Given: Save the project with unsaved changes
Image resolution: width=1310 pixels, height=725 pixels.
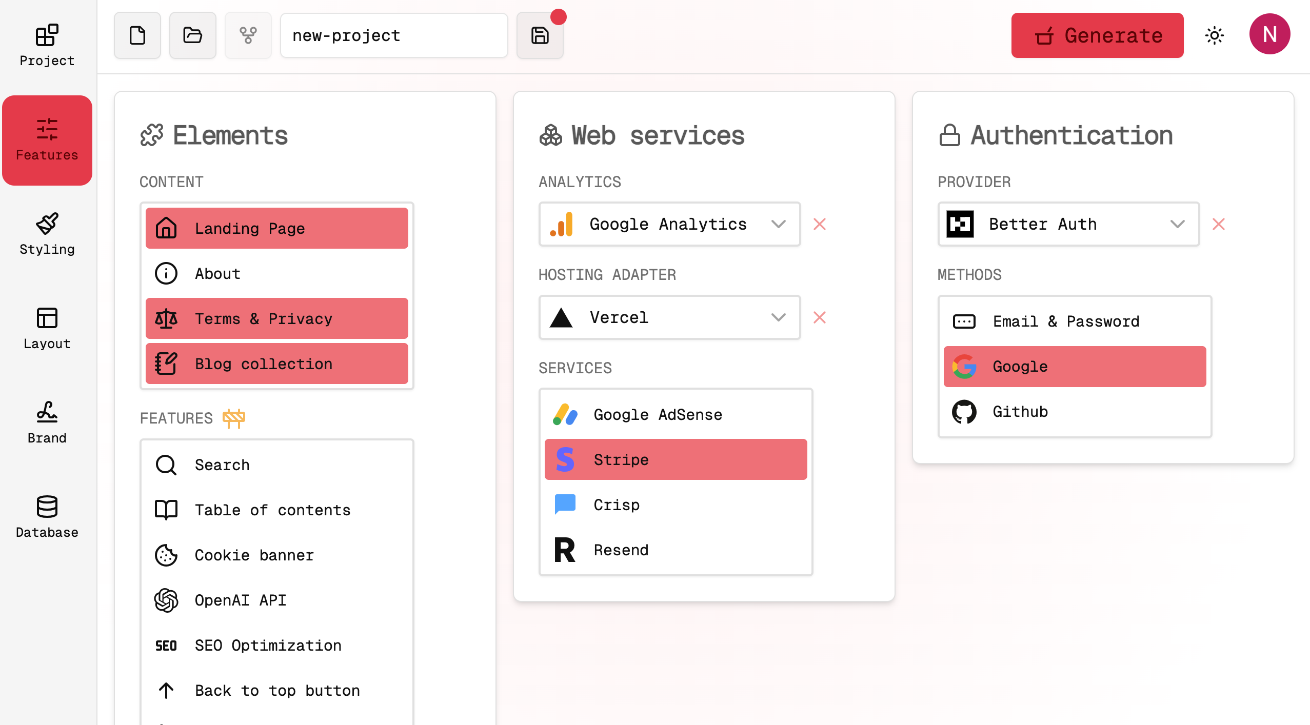Looking at the screenshot, I should [539, 35].
